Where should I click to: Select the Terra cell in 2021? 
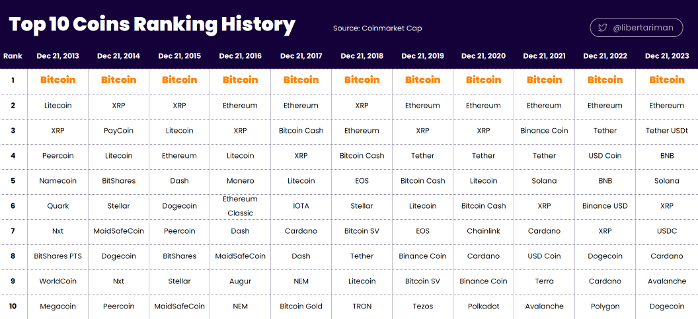coord(545,281)
